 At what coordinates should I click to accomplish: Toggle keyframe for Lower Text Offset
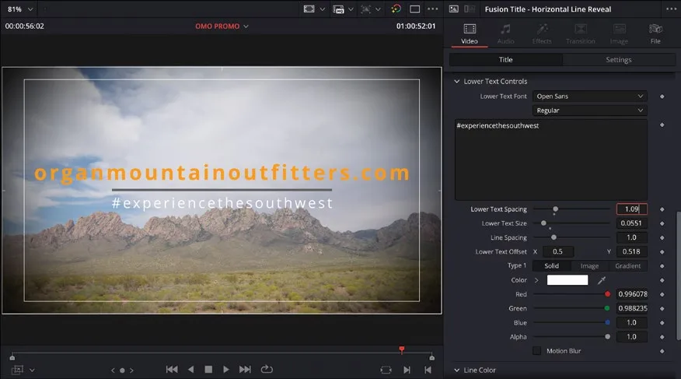[x=662, y=251]
